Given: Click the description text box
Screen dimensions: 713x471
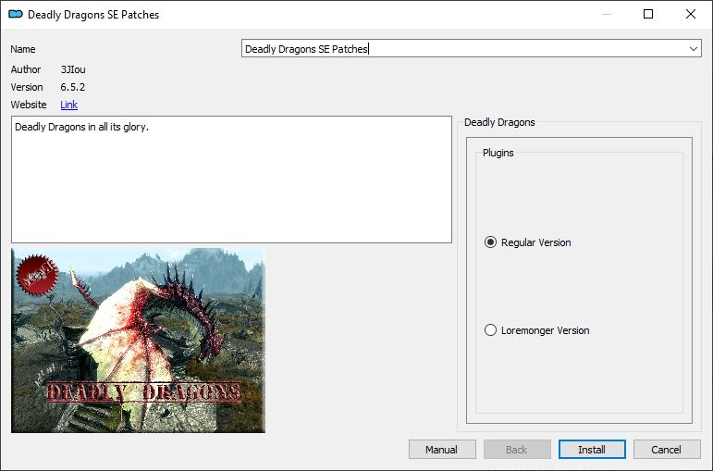Looking at the screenshot, I should point(231,180).
